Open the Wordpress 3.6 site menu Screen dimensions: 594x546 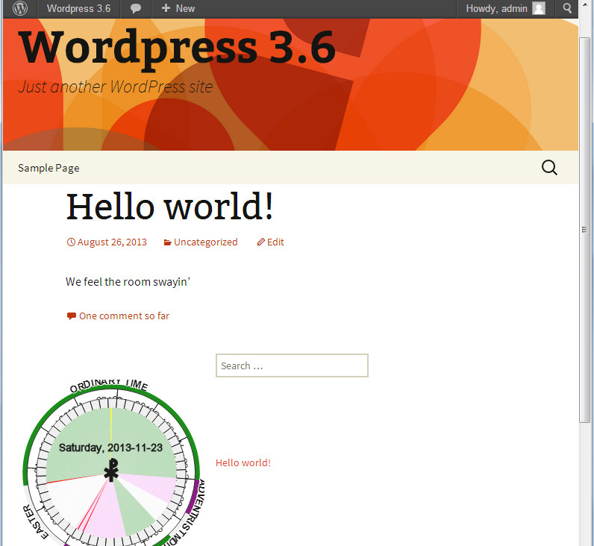tap(79, 8)
